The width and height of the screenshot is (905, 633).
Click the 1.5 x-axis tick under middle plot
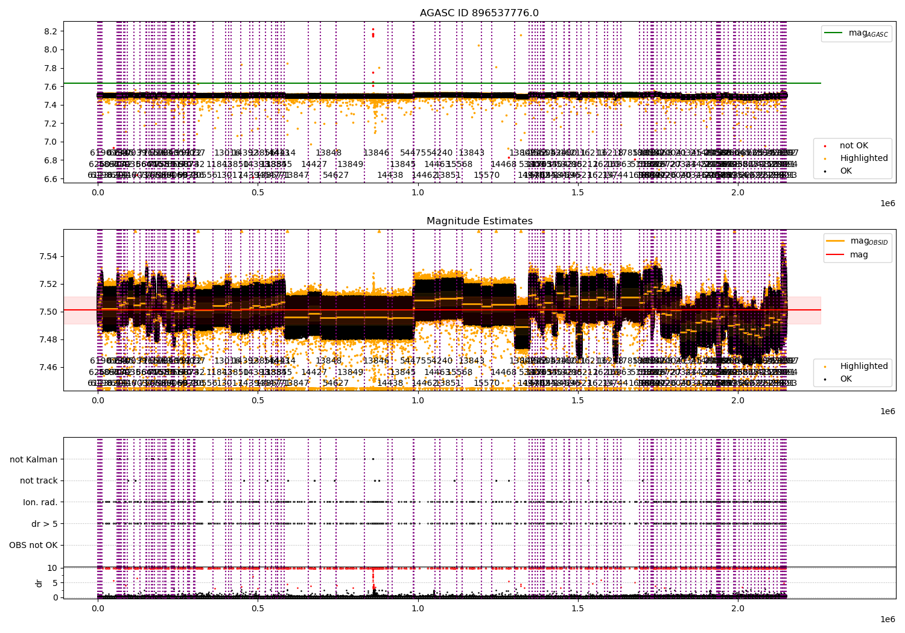click(x=577, y=401)
